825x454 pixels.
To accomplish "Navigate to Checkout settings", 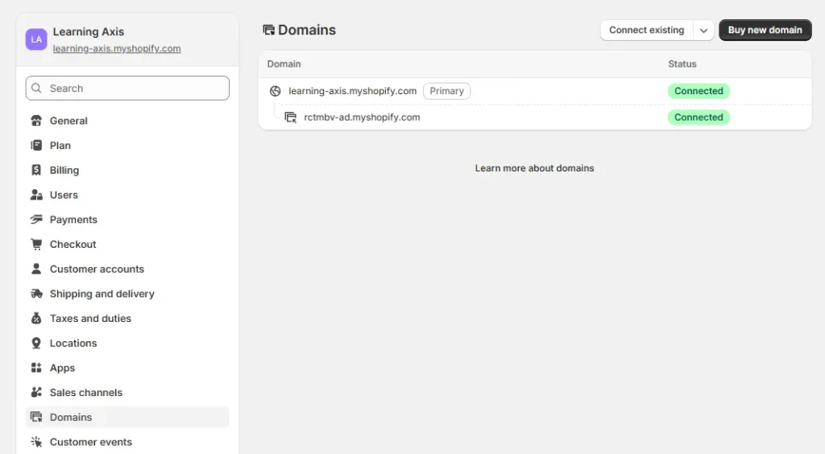I will click(127, 245).
